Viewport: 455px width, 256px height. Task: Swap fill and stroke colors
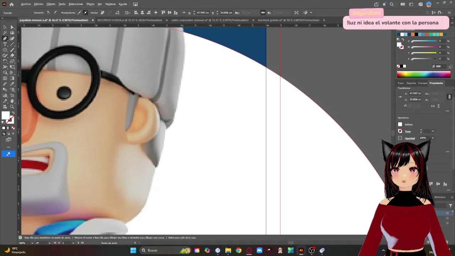[x=13, y=113]
